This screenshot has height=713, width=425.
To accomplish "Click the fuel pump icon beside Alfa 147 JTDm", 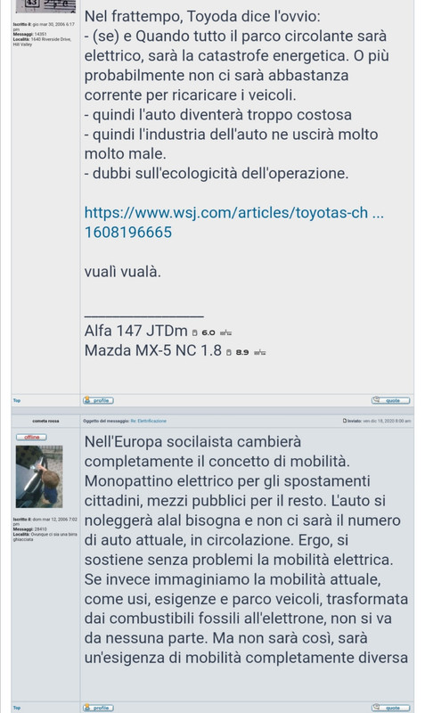I will (x=194, y=332).
